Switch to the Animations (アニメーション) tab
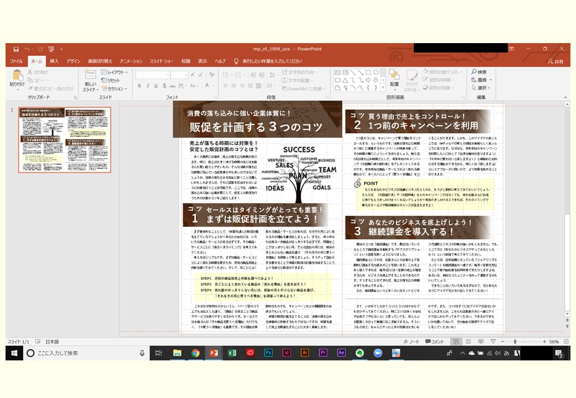Screen dimensions: 576x398 tap(131, 61)
